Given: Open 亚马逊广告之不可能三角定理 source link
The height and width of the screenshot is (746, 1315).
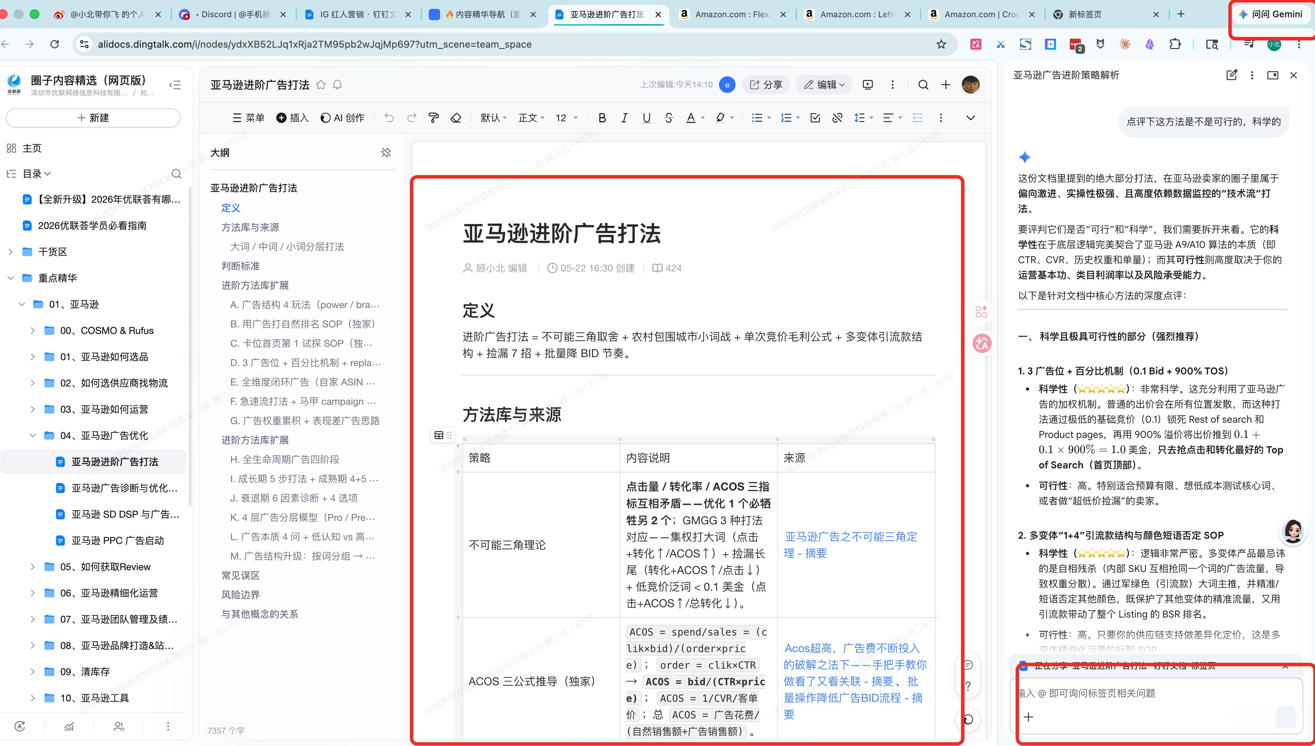Looking at the screenshot, I should click(x=851, y=545).
